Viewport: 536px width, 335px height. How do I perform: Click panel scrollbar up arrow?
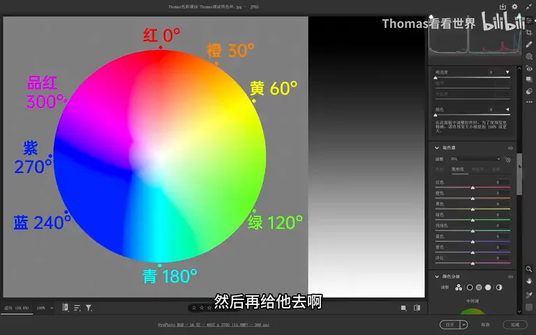pyautogui.click(x=519, y=68)
